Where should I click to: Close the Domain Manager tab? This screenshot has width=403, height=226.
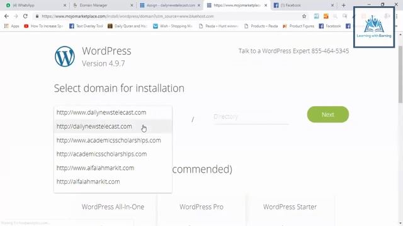tap(132, 5)
